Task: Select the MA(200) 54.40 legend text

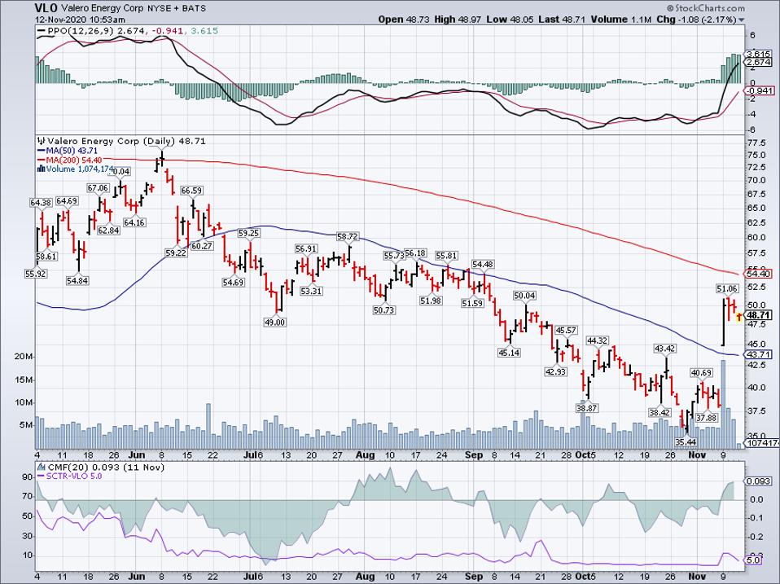Action: (x=73, y=160)
